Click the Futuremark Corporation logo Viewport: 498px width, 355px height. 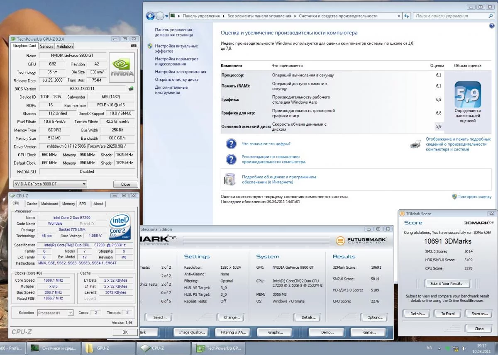pyautogui.click(x=361, y=241)
